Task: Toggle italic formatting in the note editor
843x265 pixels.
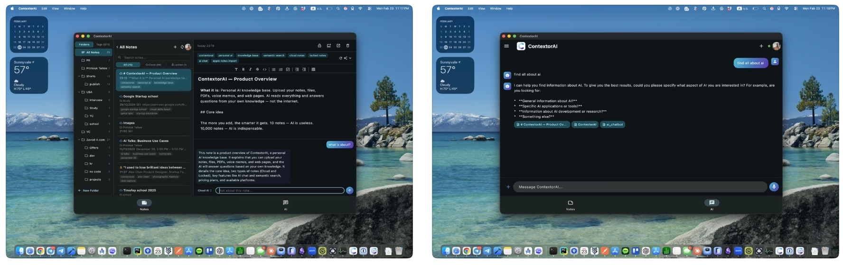Action: pos(250,70)
